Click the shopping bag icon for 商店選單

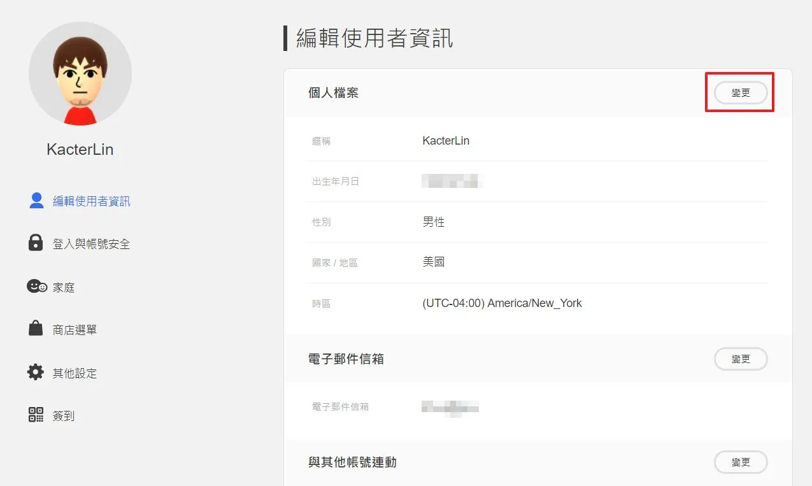pos(36,328)
